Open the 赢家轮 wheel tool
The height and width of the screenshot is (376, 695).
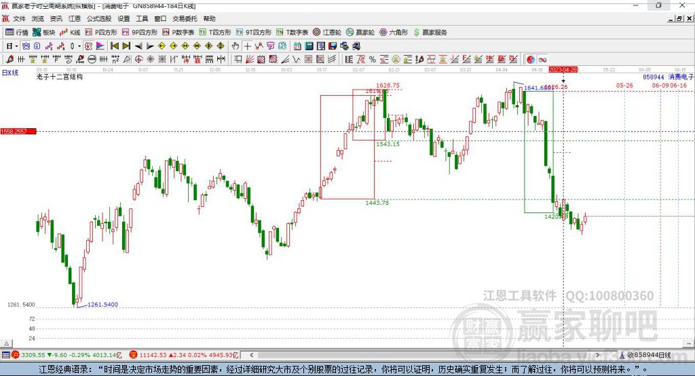[x=360, y=33]
